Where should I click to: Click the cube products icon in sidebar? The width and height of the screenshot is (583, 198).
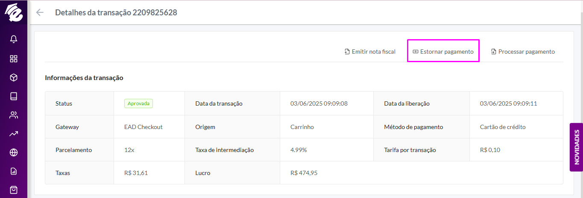(x=14, y=77)
